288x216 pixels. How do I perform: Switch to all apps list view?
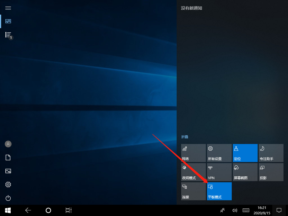pos(8,35)
